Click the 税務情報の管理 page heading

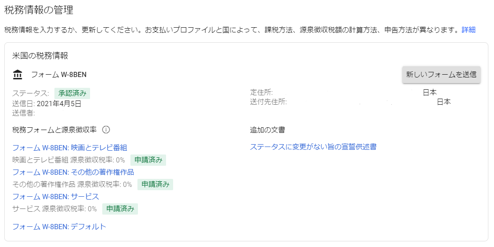click(x=38, y=9)
